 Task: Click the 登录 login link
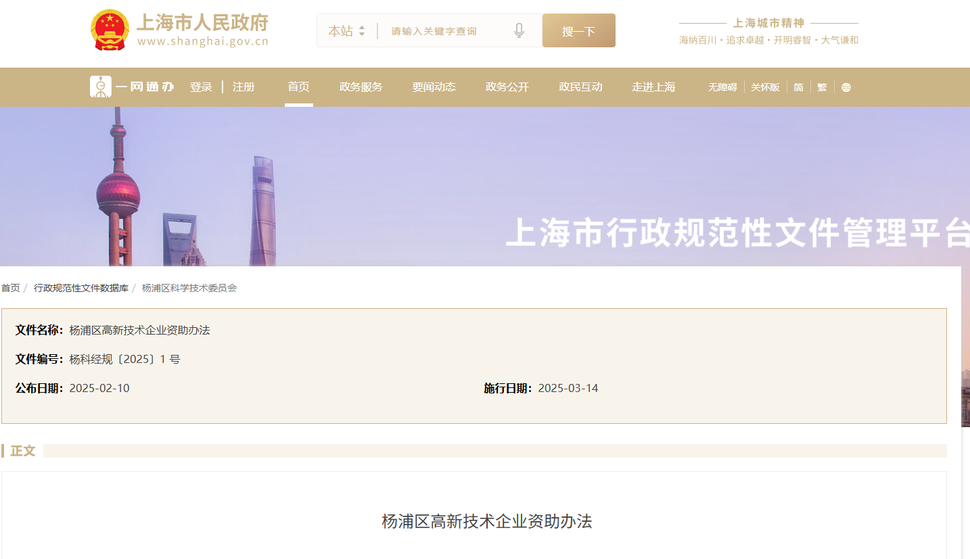pyautogui.click(x=201, y=87)
